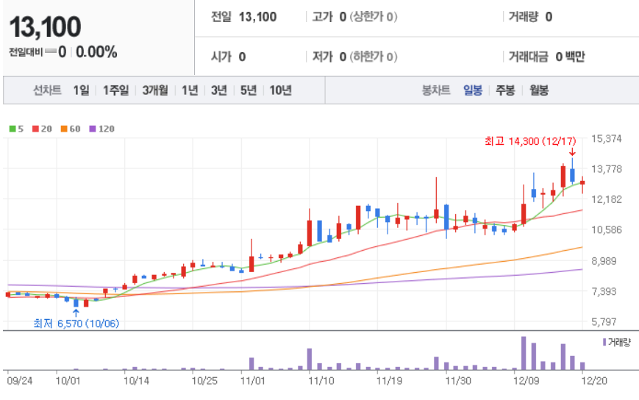Click the 11/30 date axis label
The image size is (639, 400).
click(458, 381)
